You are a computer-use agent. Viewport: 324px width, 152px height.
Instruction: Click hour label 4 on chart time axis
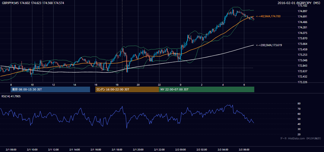[223, 85]
